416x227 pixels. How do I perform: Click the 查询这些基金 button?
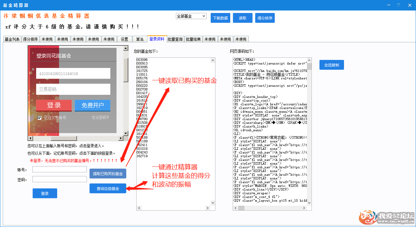click(x=108, y=188)
